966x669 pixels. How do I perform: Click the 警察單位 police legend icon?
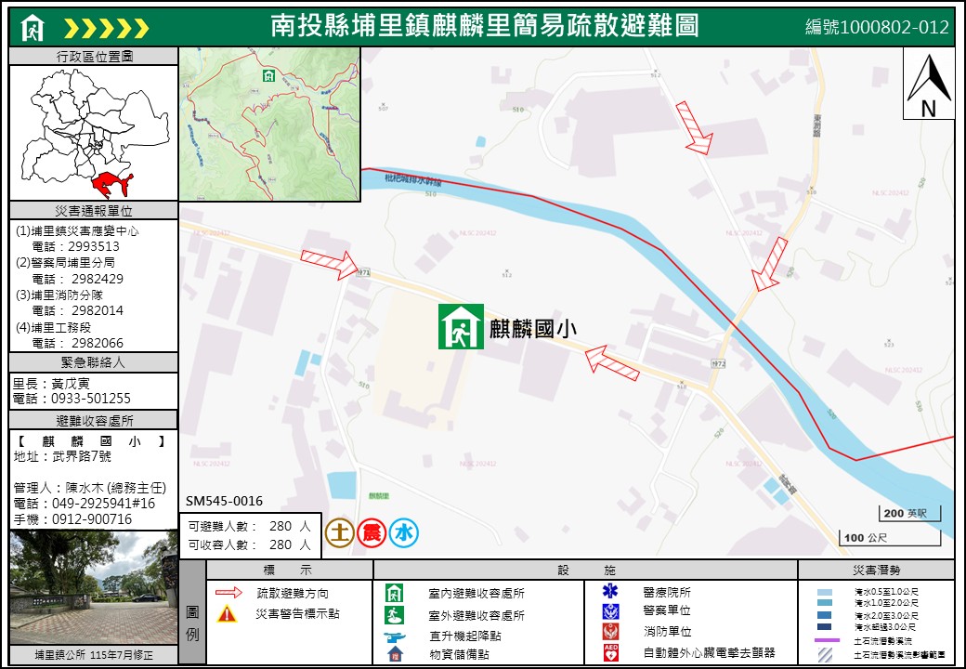click(610, 611)
